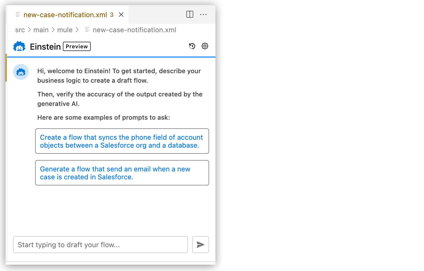Image resolution: width=424 pixels, height=271 pixels.
Task: Click the file icon in the editor tab
Action: (x=18, y=15)
